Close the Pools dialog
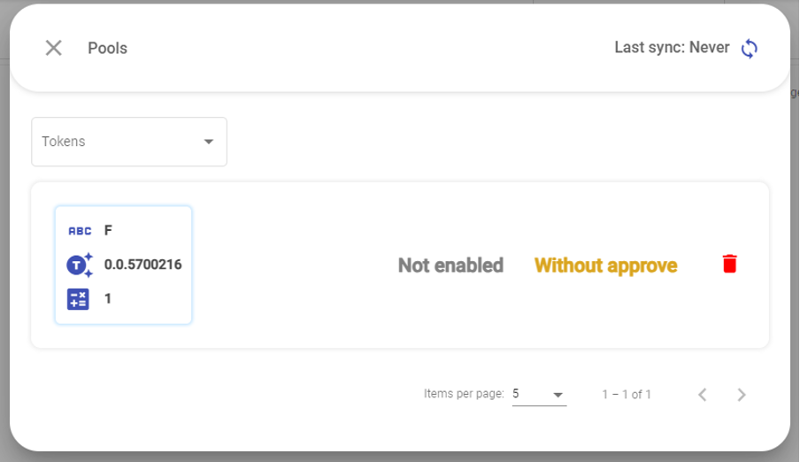Image resolution: width=800 pixels, height=462 pixels. 54,48
